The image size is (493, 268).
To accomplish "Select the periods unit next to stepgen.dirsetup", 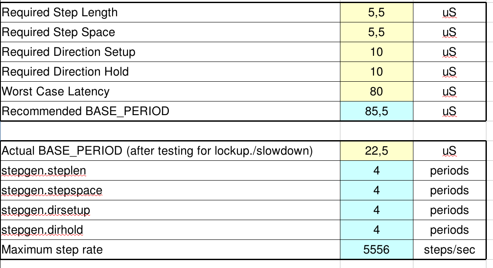I will pyautogui.click(x=449, y=210).
